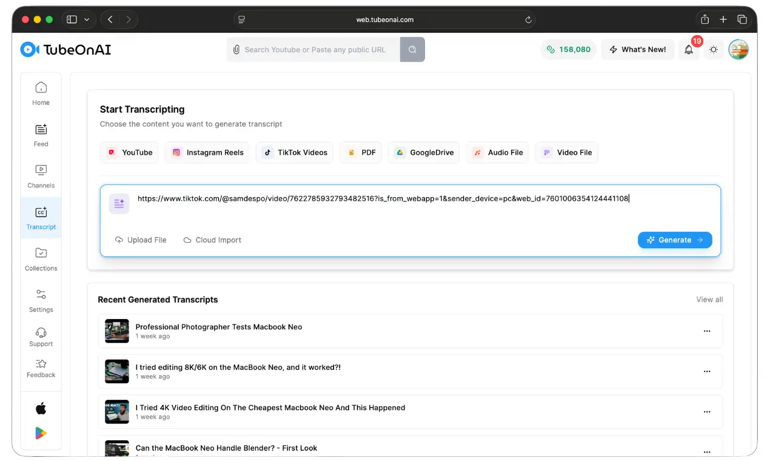
Task: Toggle the light/dark theme sun icon
Action: point(714,50)
